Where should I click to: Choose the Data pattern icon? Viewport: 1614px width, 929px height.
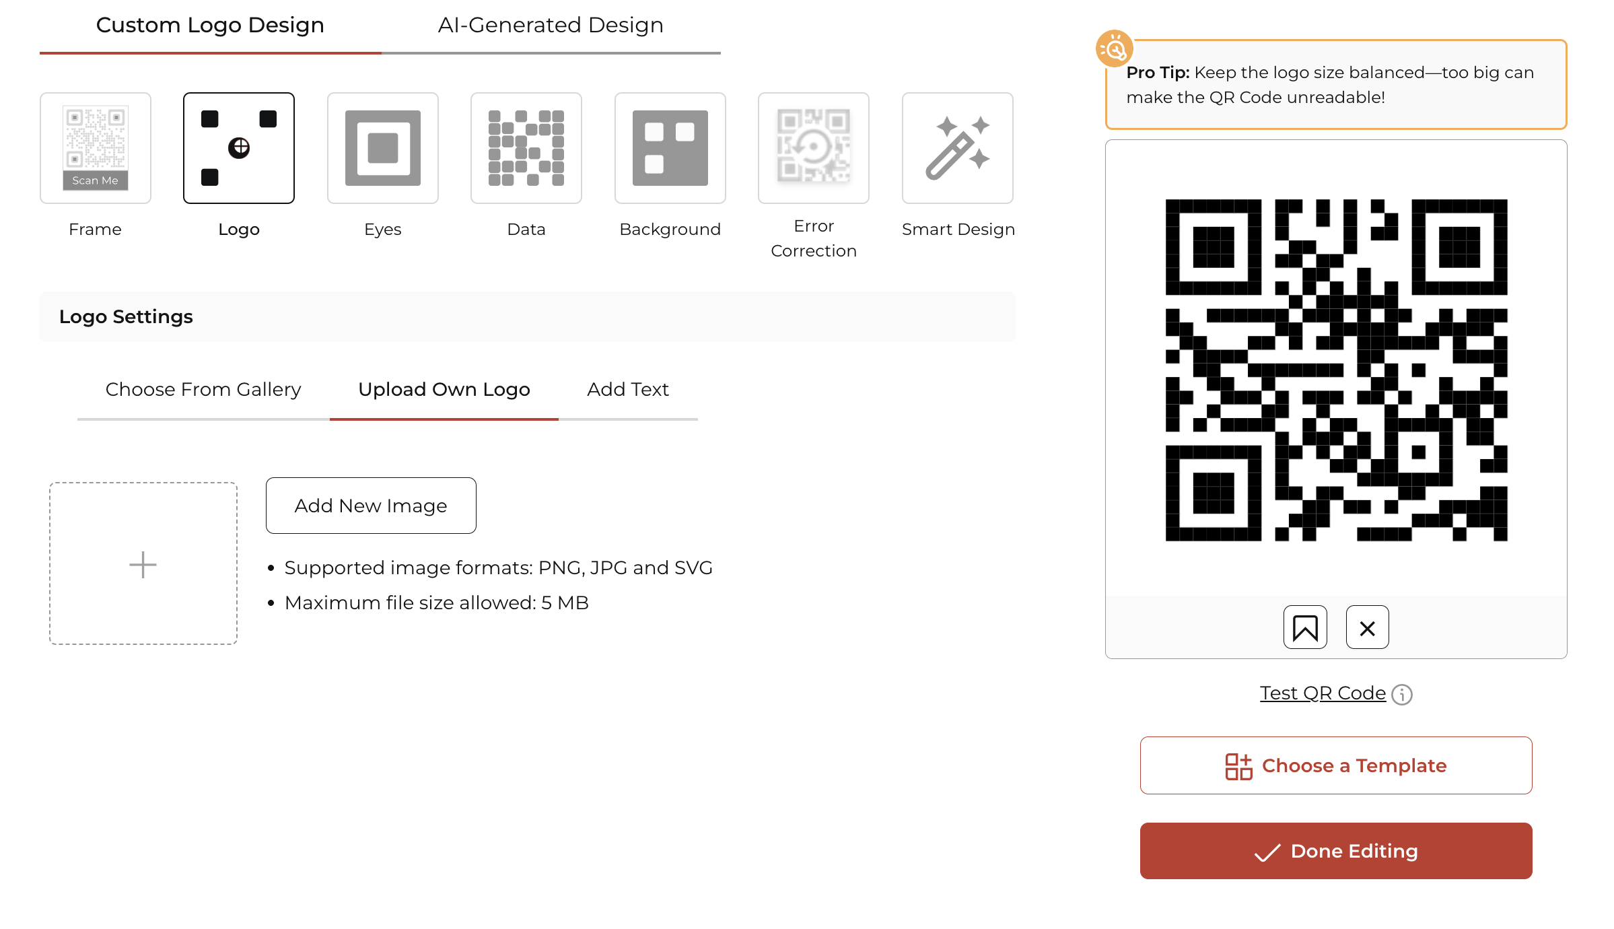tap(526, 148)
